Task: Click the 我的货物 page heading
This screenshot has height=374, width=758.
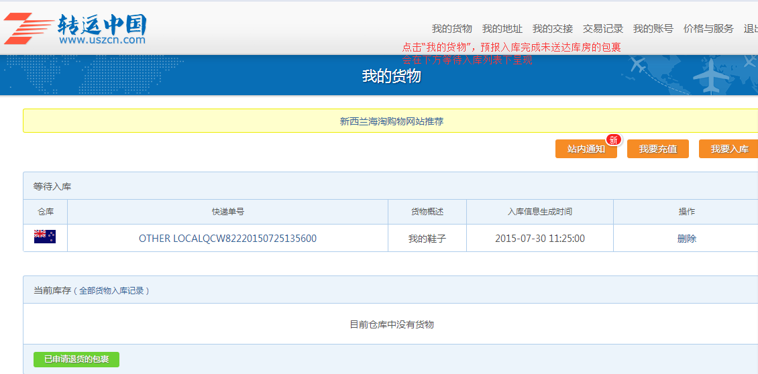Action: (392, 76)
